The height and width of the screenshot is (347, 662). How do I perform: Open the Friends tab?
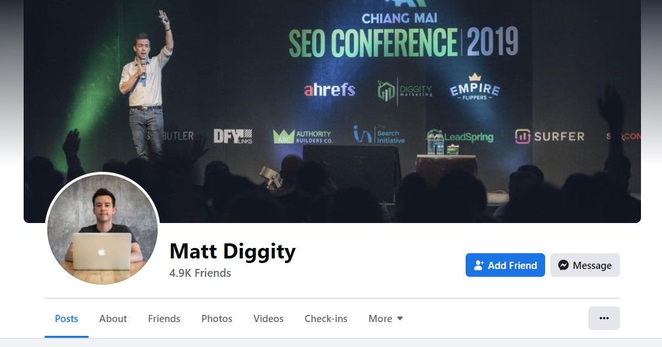point(164,318)
